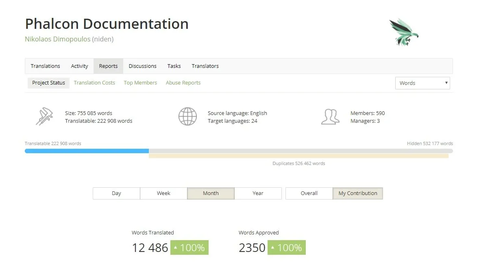Click the members people icon

coord(330,117)
